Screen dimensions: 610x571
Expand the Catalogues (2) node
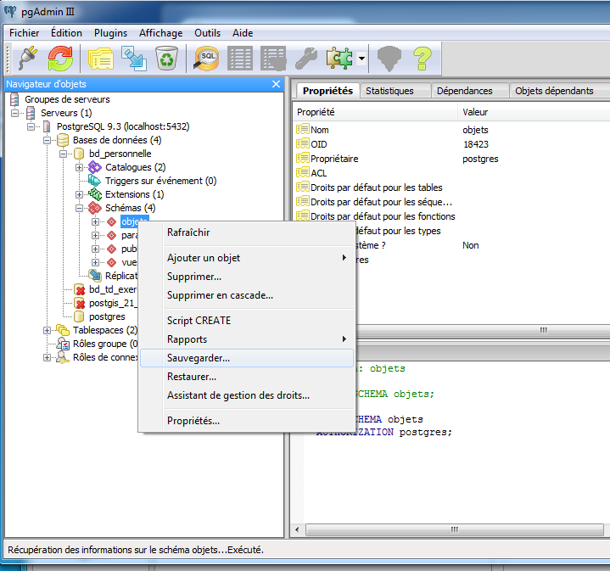(x=80, y=168)
